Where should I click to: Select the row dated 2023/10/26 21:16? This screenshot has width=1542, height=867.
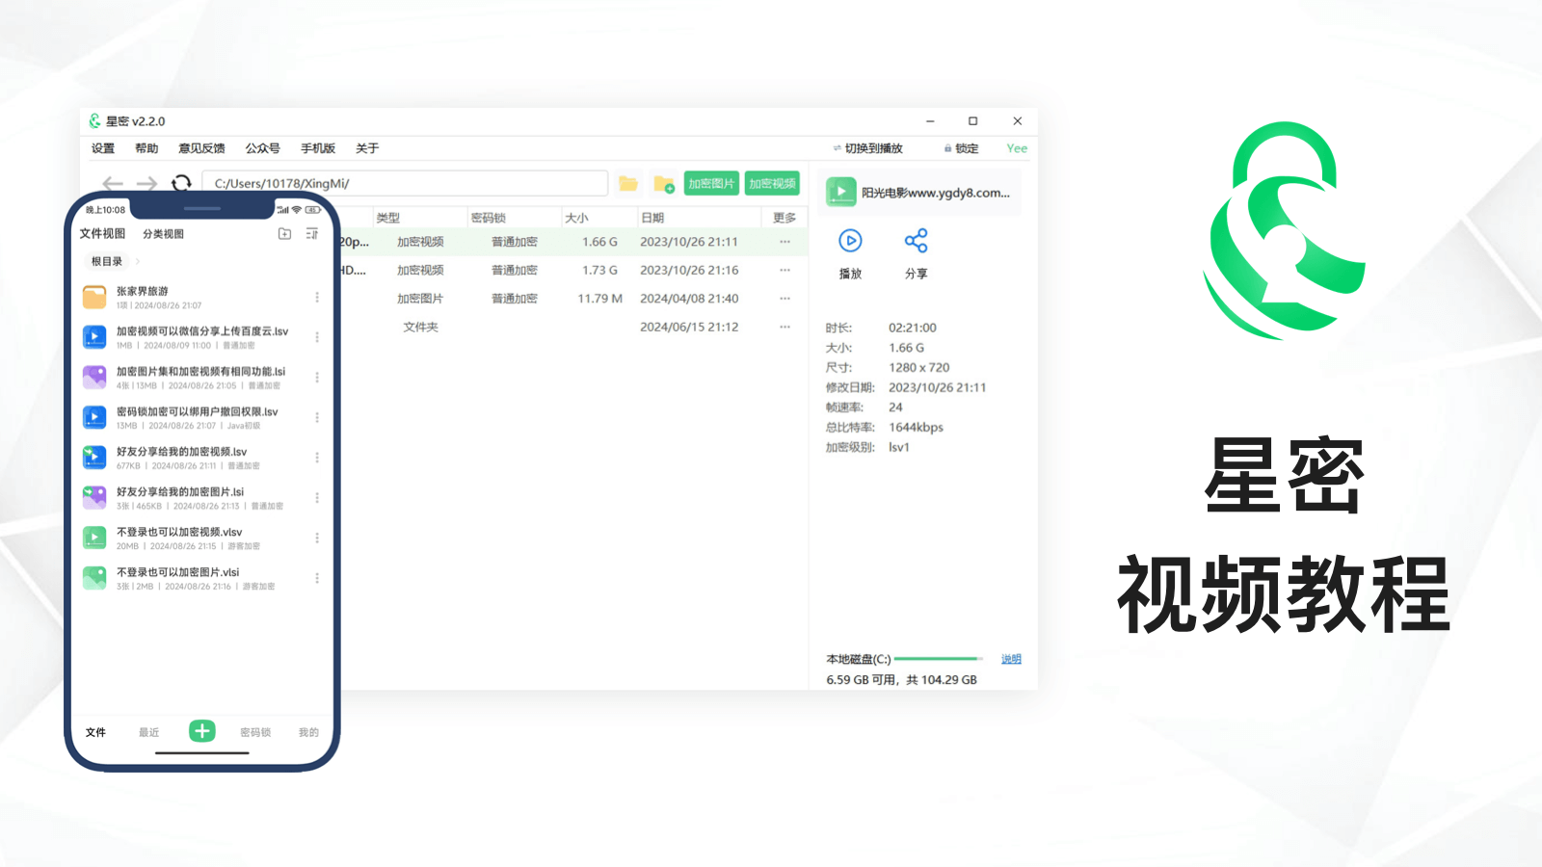[x=572, y=270]
